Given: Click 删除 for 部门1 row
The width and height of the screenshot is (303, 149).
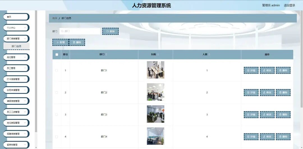Looking at the screenshot, I should [283, 71].
